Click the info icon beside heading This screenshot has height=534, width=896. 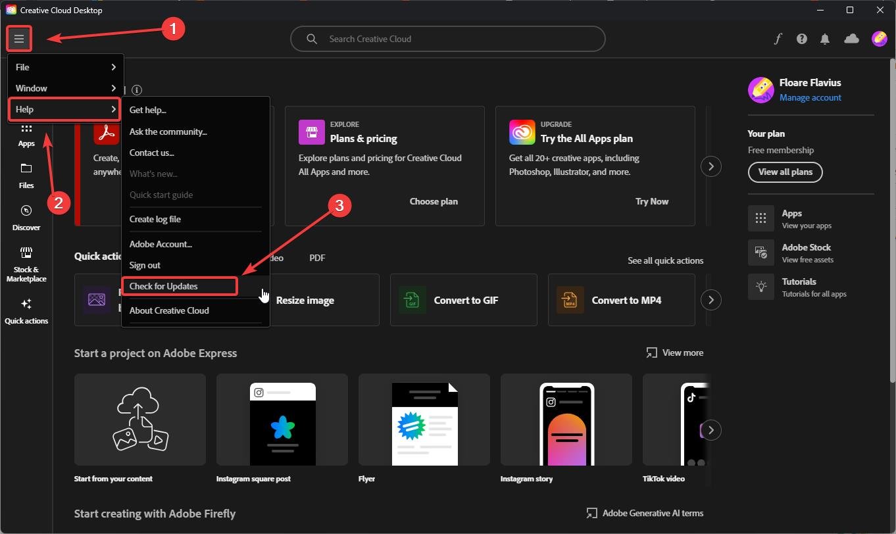click(x=136, y=90)
